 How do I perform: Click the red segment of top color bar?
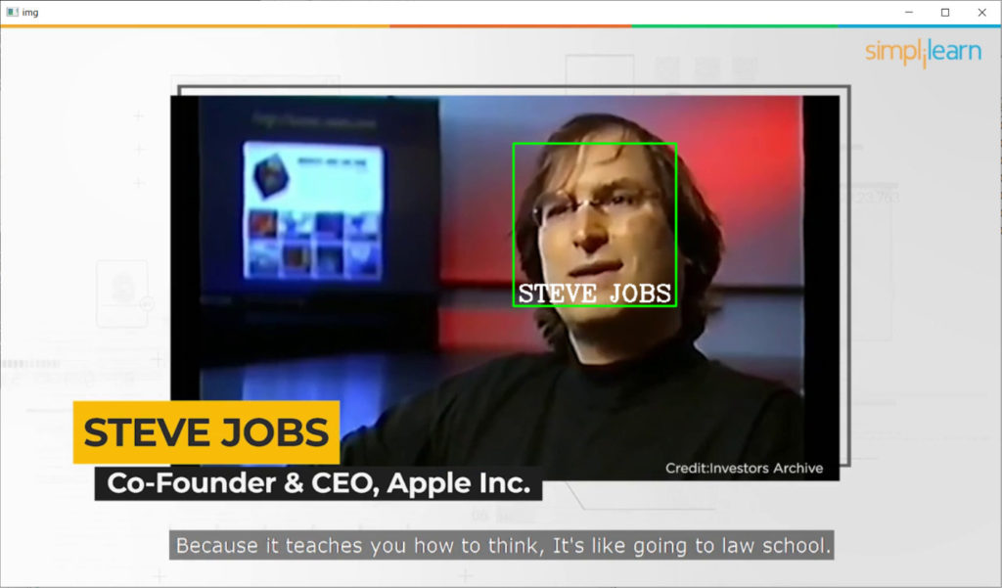[x=511, y=26]
